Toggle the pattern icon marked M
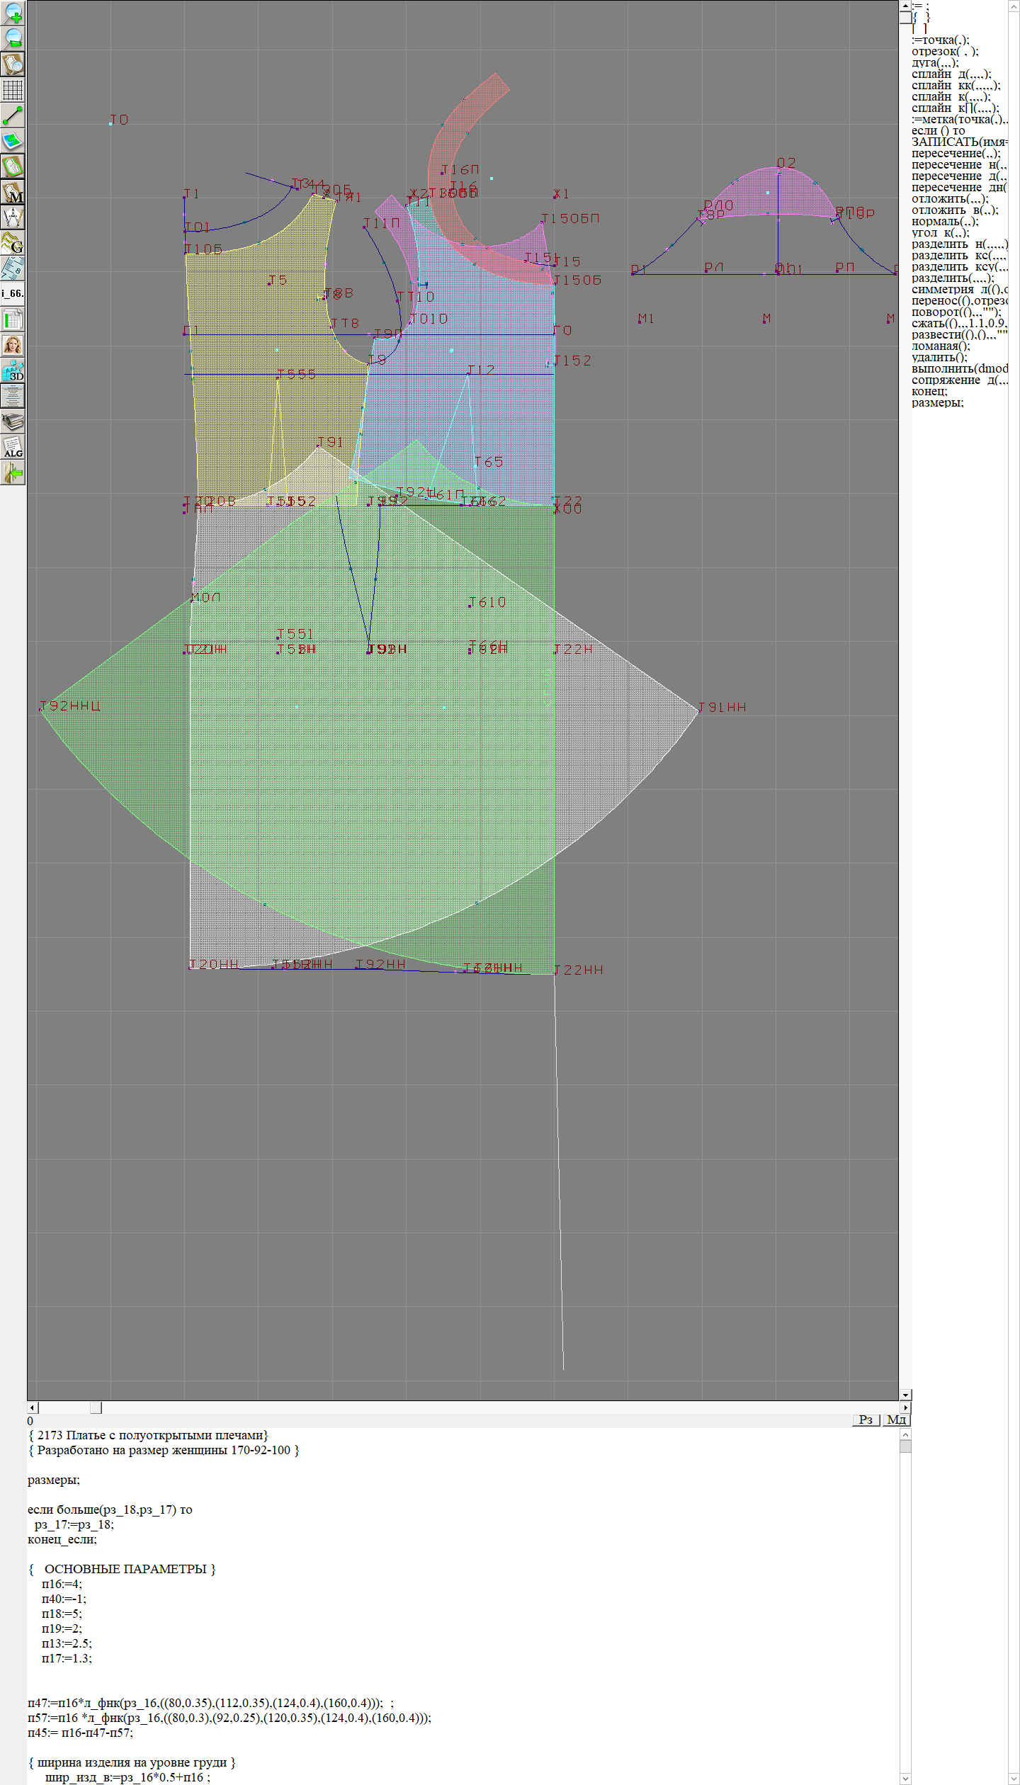This screenshot has height=1785, width=1020. tap(13, 192)
